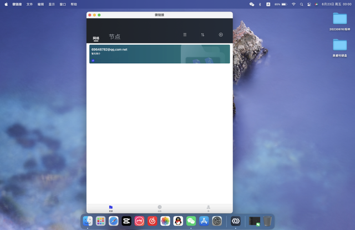Switch to the 网络 tab
Viewport: 355px width, 230px height.
coord(96,38)
